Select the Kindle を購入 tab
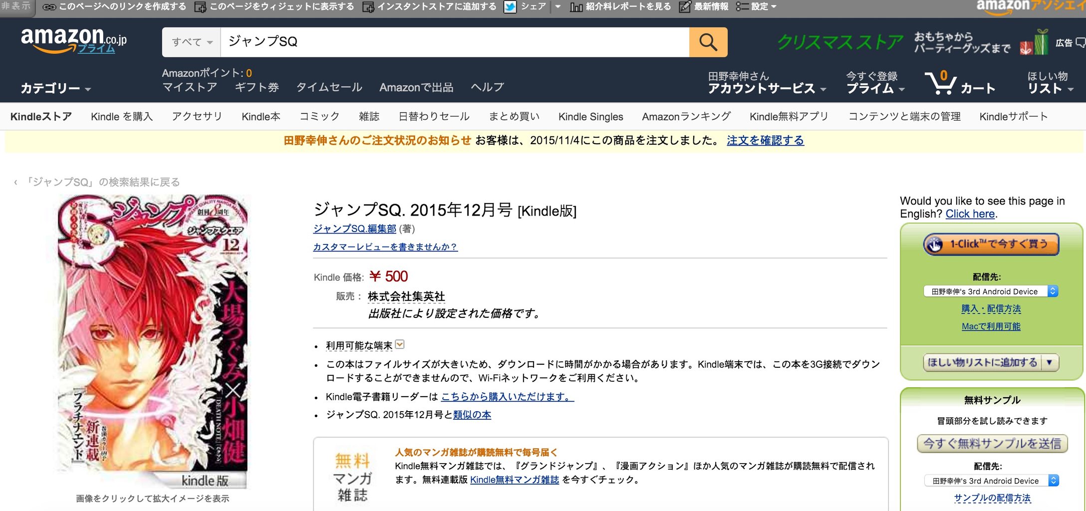This screenshot has height=511, width=1086. pos(122,117)
